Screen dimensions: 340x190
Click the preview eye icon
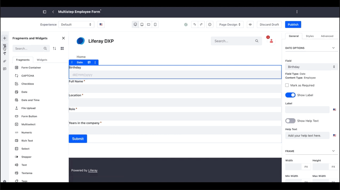pyautogui.click(x=250, y=25)
